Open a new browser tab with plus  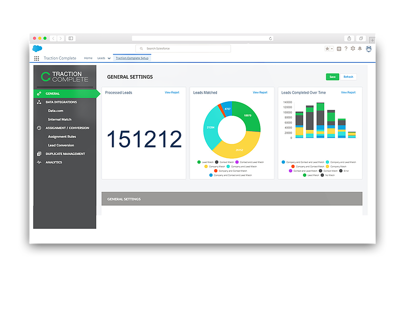[372, 40]
